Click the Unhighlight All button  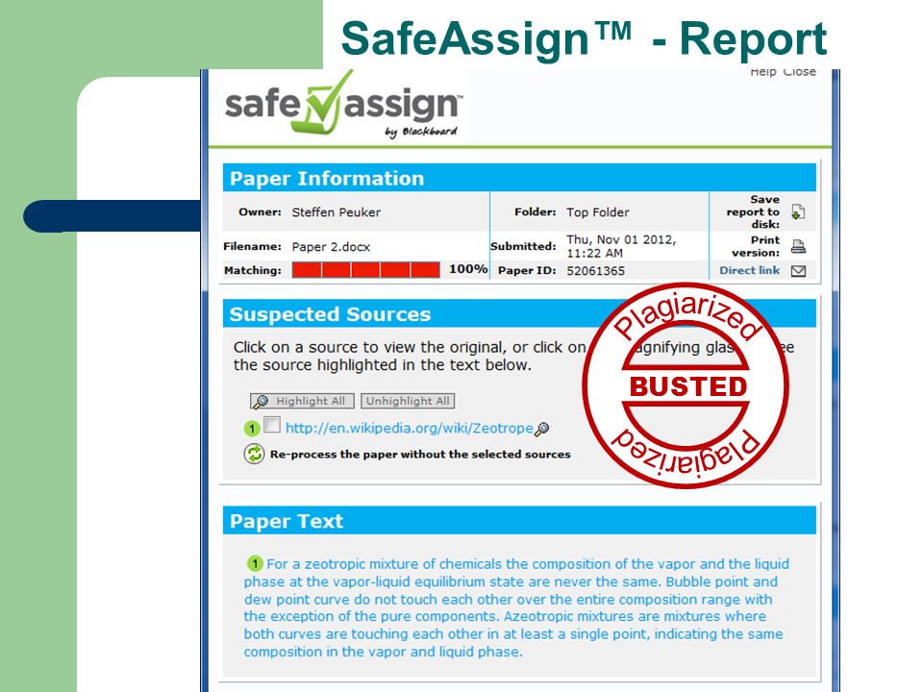coord(408,402)
